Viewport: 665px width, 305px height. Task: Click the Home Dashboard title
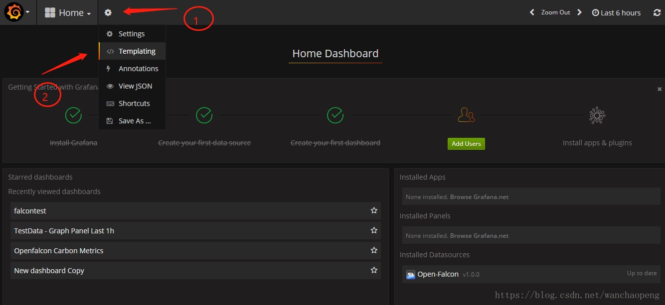[x=335, y=54]
